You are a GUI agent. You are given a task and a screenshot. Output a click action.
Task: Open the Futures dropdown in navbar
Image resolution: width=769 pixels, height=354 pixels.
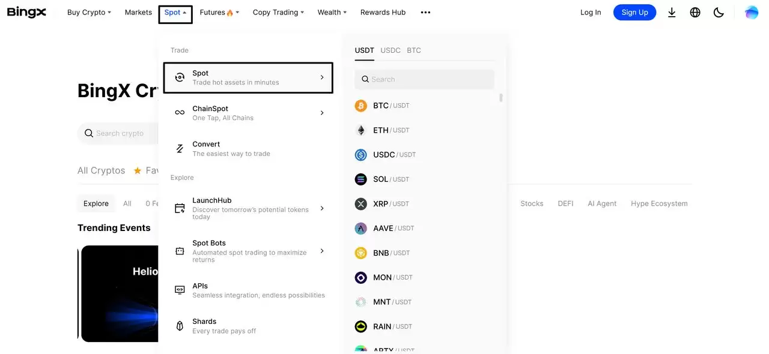coord(219,13)
